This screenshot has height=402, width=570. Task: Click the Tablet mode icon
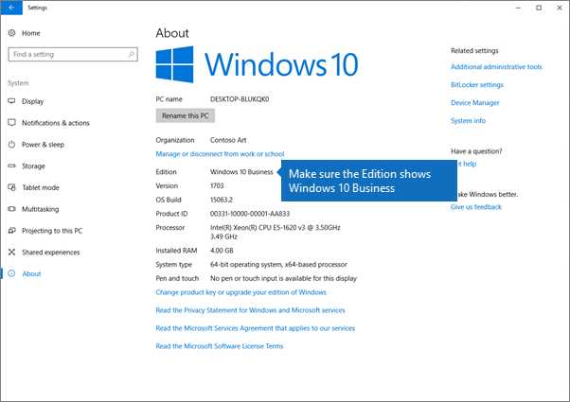pyautogui.click(x=11, y=187)
